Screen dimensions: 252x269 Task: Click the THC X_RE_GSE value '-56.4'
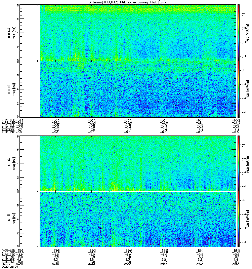point(92,250)
